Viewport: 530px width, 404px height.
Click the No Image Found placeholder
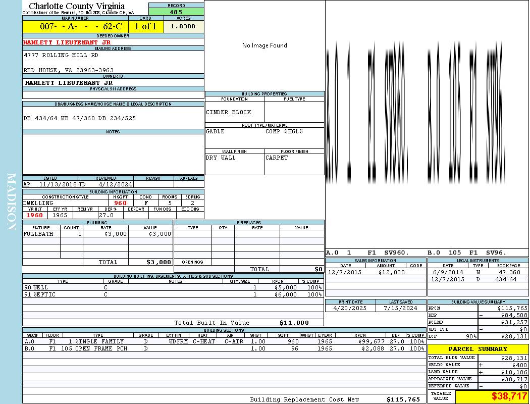264,45
